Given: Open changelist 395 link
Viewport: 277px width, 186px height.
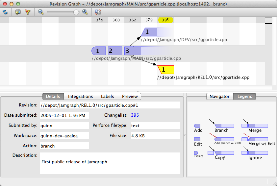Looking at the screenshot, I should pos(135,115).
